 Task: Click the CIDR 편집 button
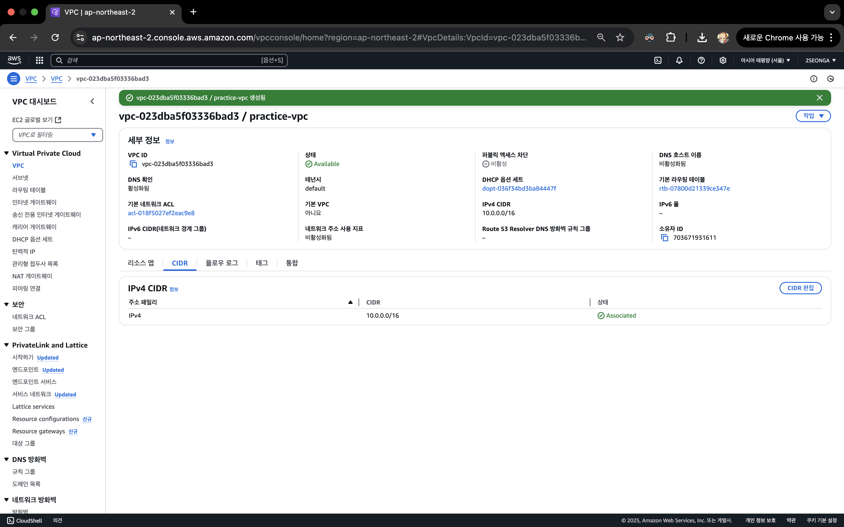tap(800, 288)
